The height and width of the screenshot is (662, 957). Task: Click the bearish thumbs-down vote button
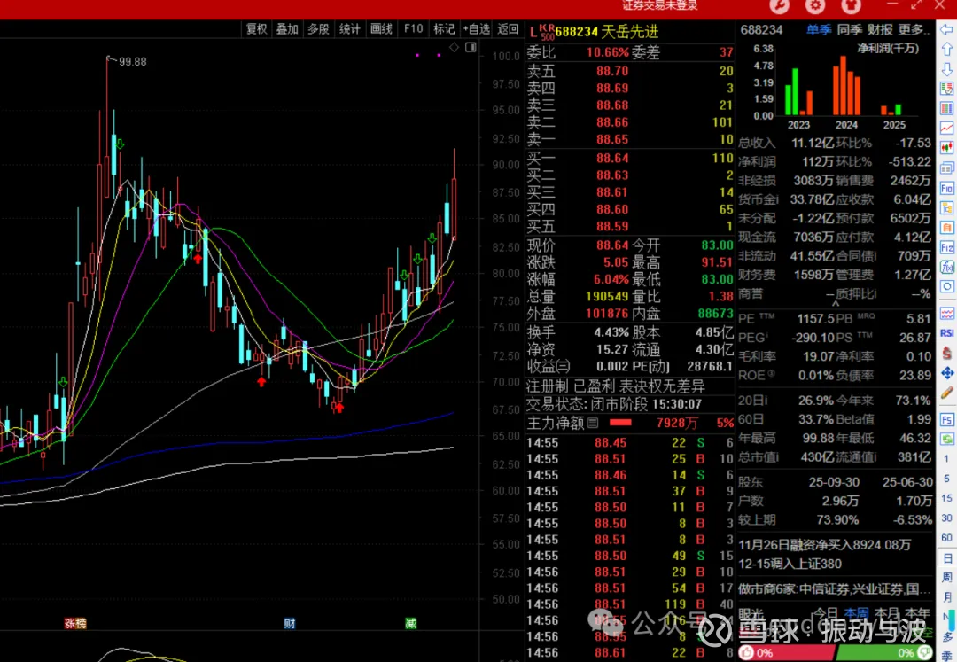(924, 652)
